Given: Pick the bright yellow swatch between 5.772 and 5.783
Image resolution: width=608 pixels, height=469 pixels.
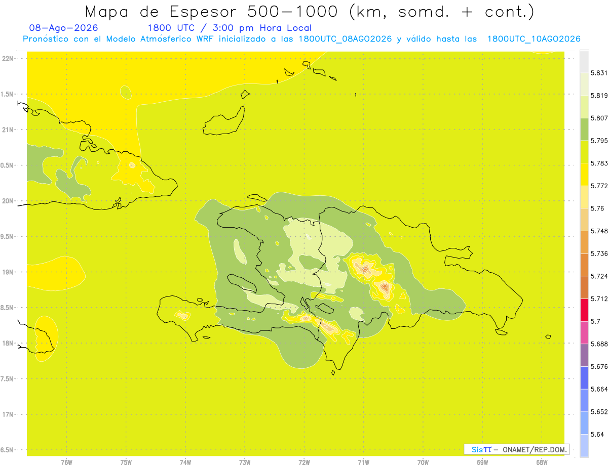Looking at the screenshot, I should coord(585,174).
